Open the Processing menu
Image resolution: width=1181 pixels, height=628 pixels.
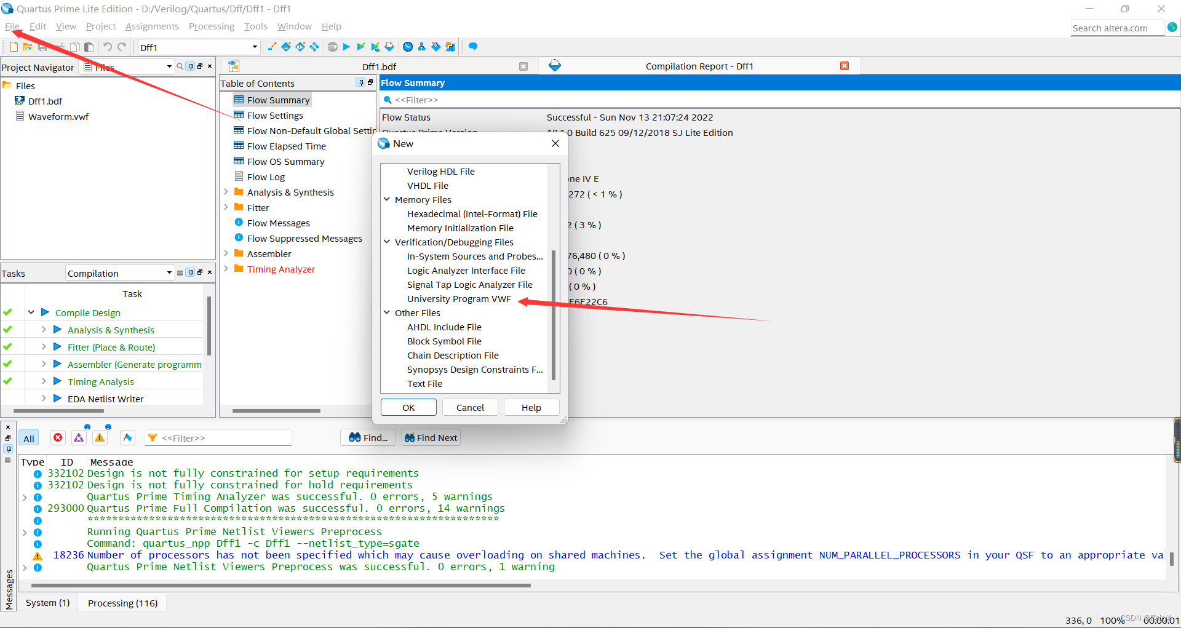pos(211,26)
